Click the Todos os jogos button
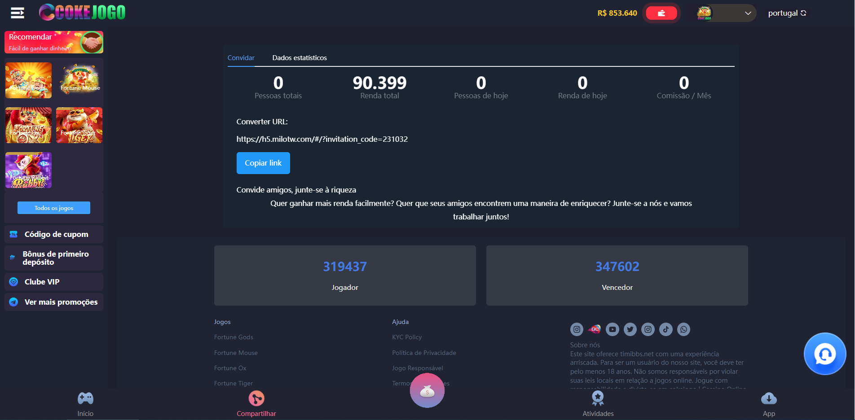The height and width of the screenshot is (420, 855). 54,208
